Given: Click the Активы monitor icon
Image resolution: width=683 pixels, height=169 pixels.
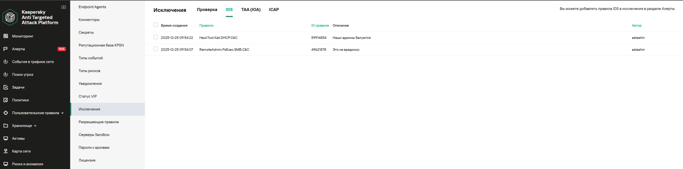Looking at the screenshot, I should pos(6,139).
